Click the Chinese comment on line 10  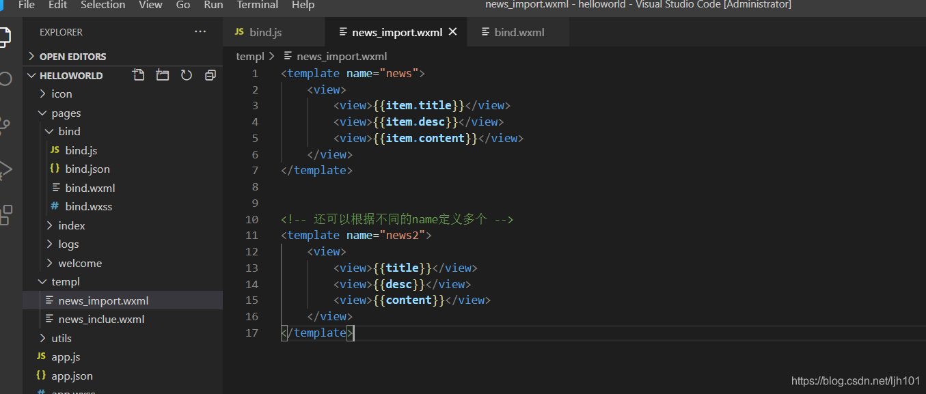pyautogui.click(x=397, y=219)
